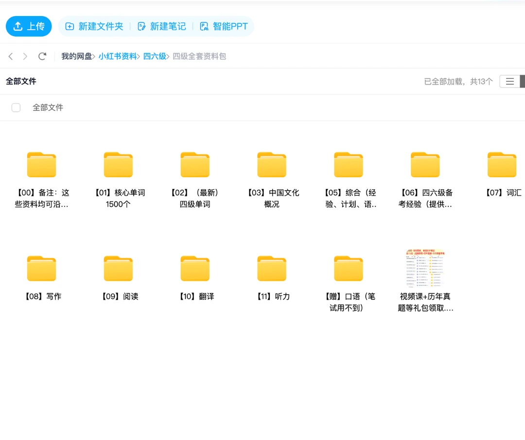Image resolution: width=525 pixels, height=440 pixels.
Task: Open the 【06】四六级备考经验 folder icon
Action: click(x=425, y=165)
